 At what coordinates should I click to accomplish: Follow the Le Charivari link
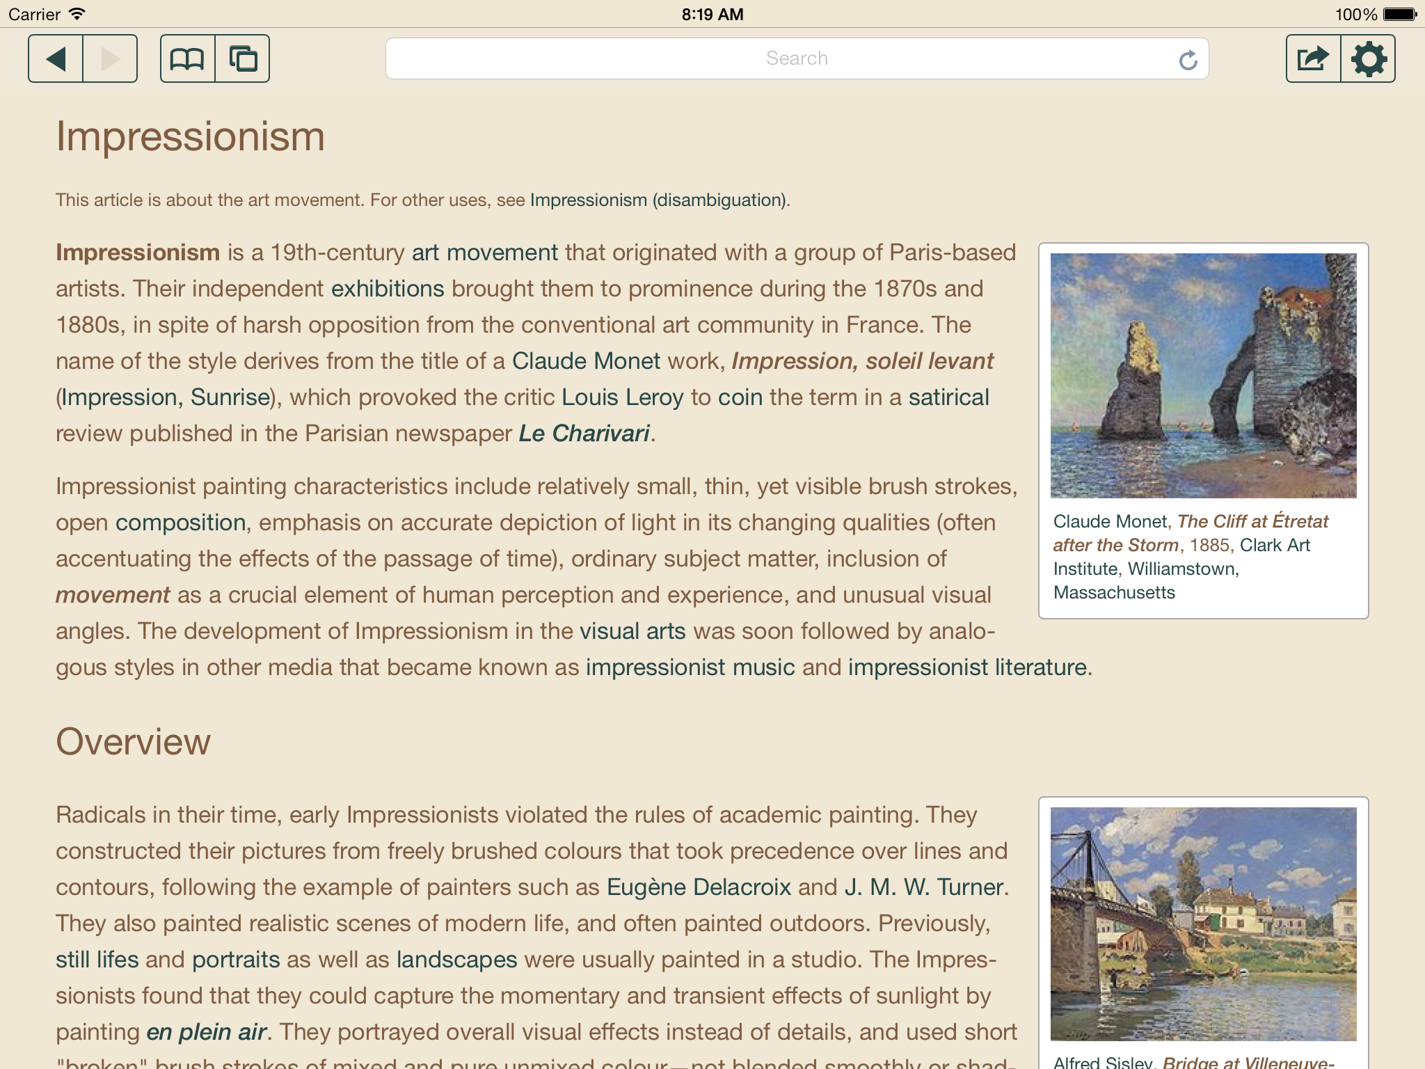coord(584,434)
